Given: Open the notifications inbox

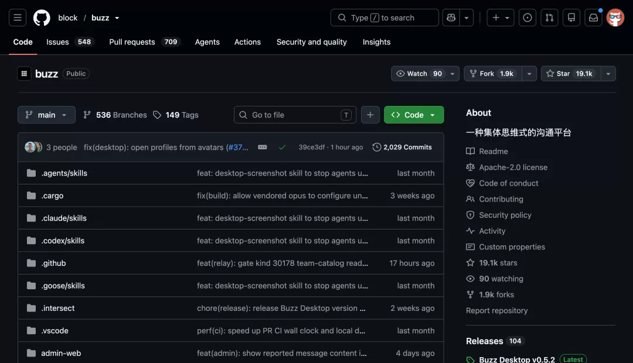Looking at the screenshot, I should click(x=593, y=18).
